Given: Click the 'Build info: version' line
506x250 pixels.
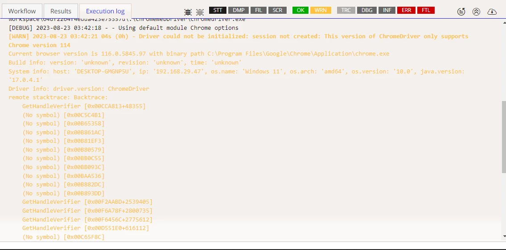Looking at the screenshot, I should click(x=125, y=62).
